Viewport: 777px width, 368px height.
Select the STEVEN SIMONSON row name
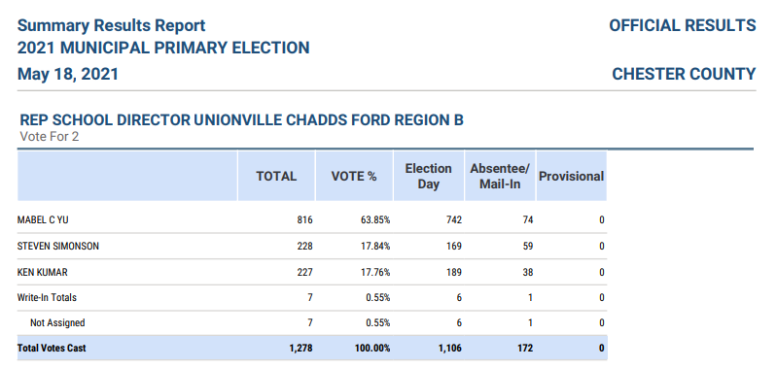58,246
